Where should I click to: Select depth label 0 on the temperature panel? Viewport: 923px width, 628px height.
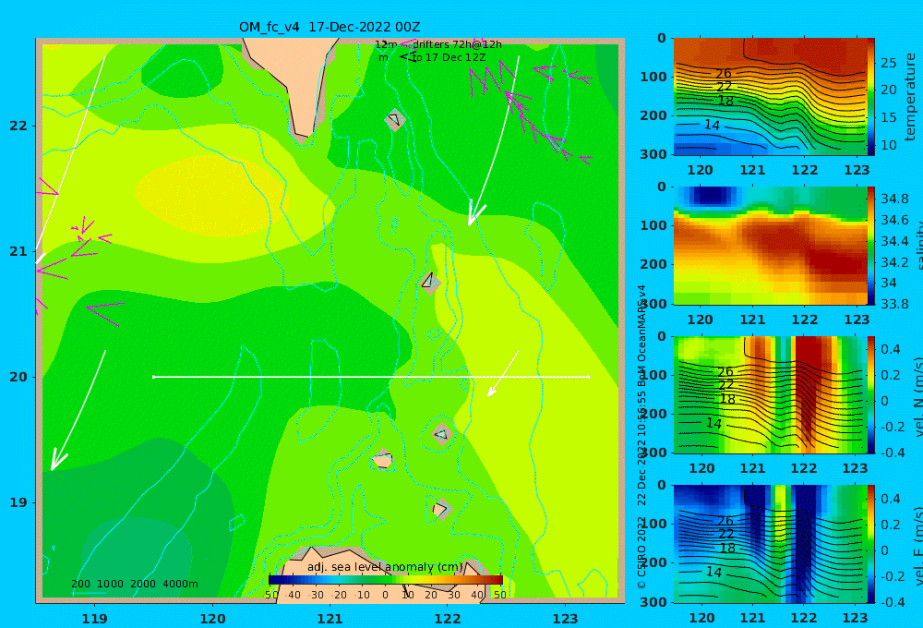(662, 38)
